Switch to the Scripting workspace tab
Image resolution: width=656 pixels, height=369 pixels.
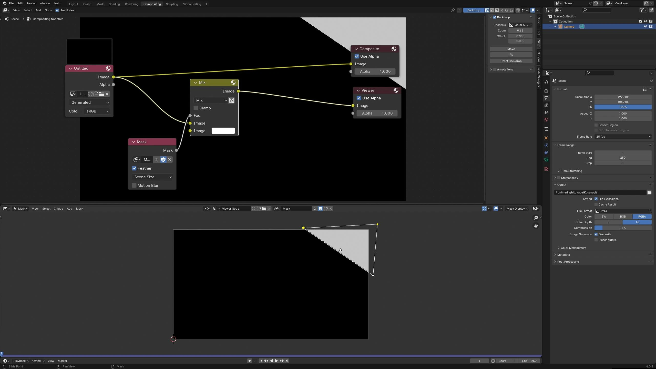172,4
